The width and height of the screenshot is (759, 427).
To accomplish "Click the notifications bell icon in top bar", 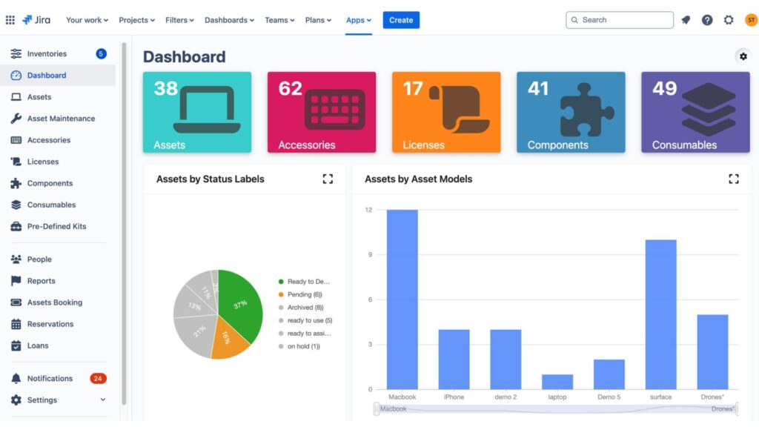I will [x=686, y=20].
